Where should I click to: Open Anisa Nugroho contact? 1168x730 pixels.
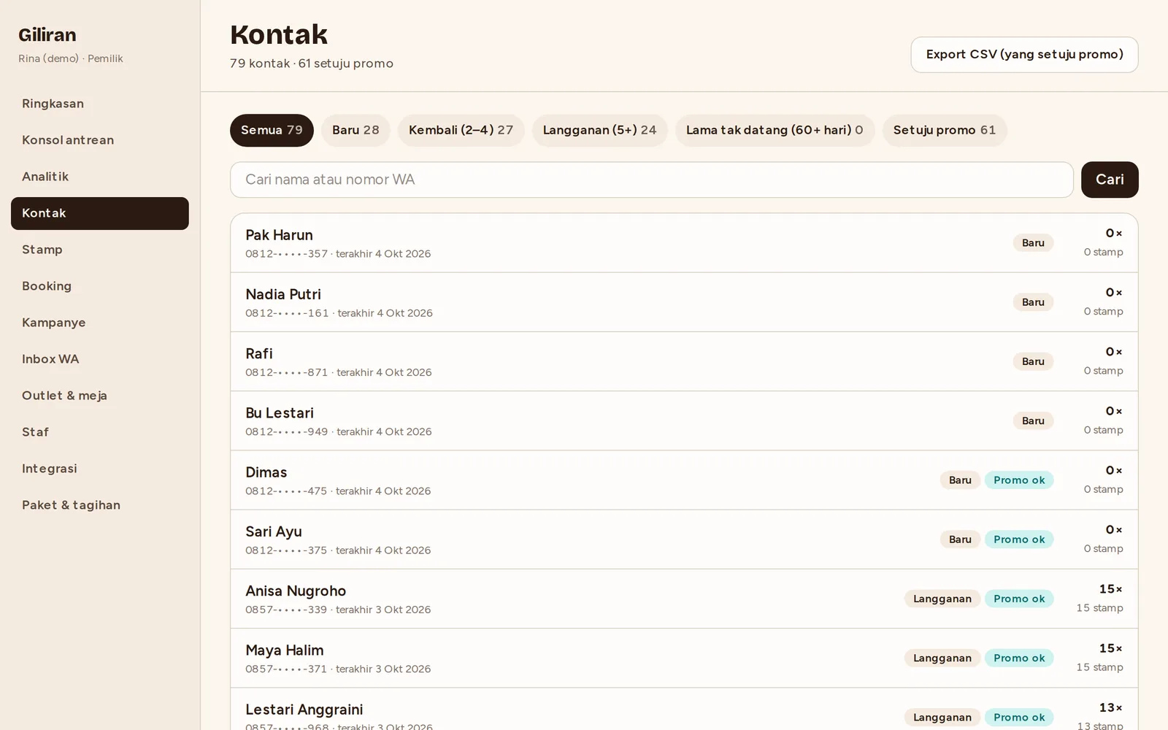coord(684,599)
